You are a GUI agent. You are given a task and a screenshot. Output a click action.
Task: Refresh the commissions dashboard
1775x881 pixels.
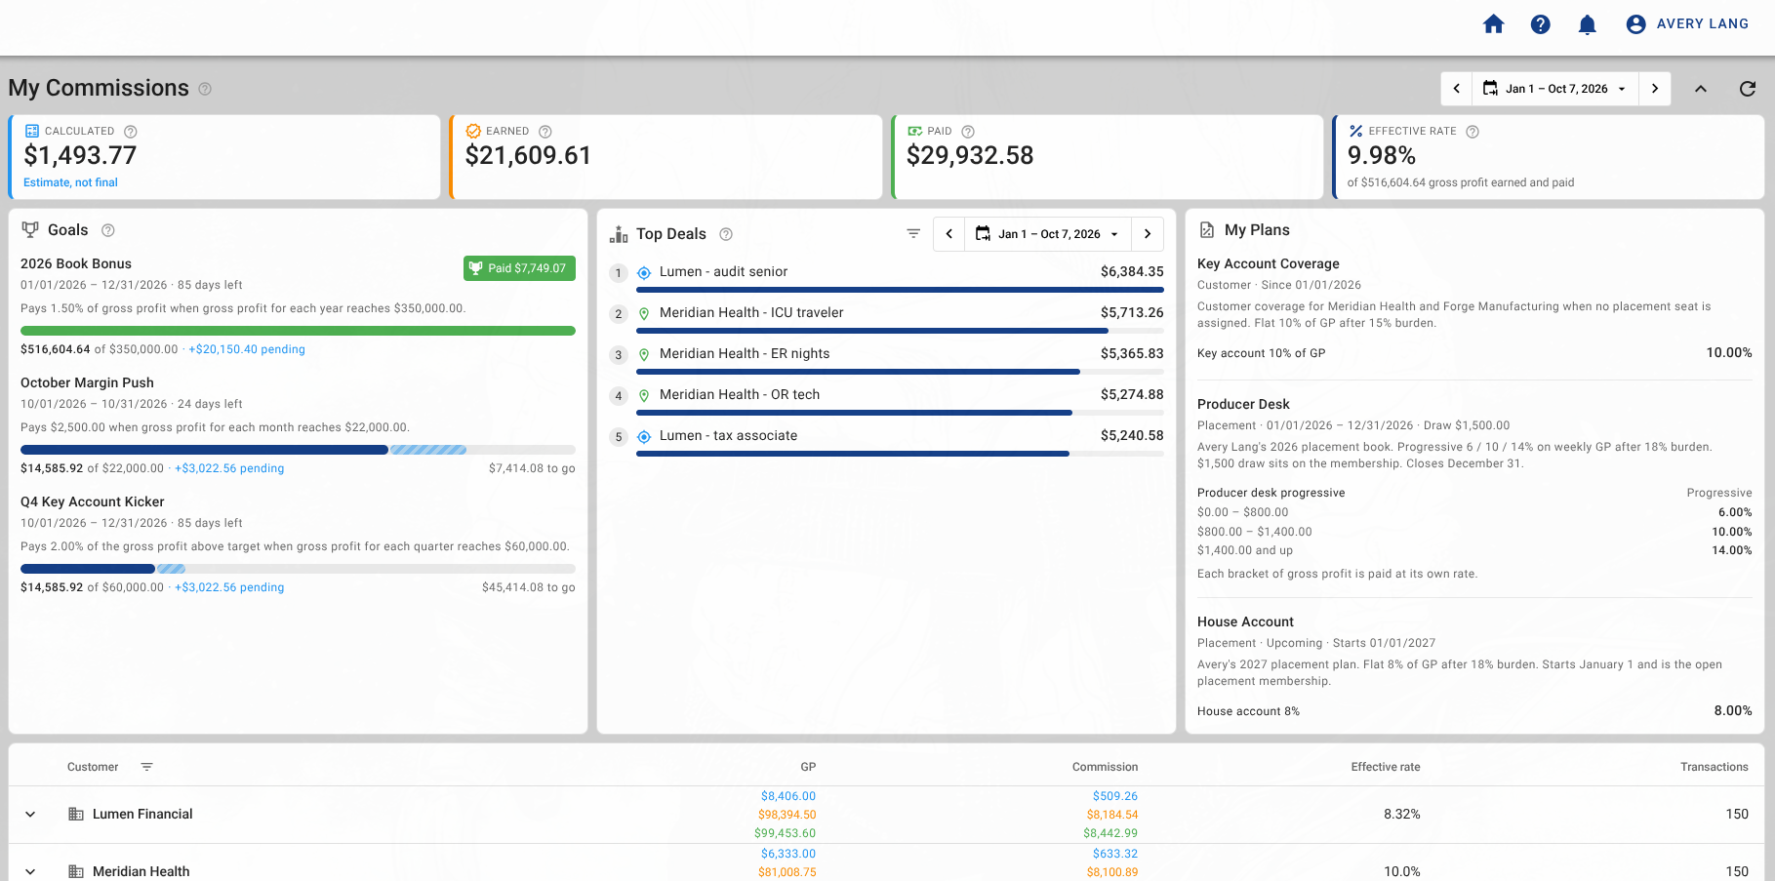click(1748, 89)
